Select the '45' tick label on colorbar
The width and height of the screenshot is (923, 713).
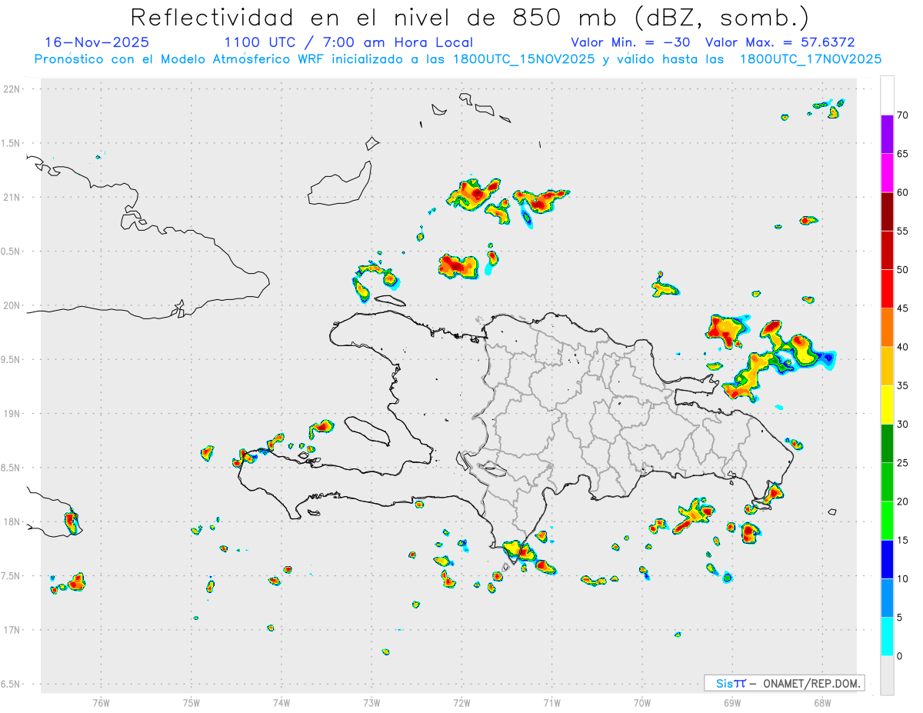click(x=903, y=308)
